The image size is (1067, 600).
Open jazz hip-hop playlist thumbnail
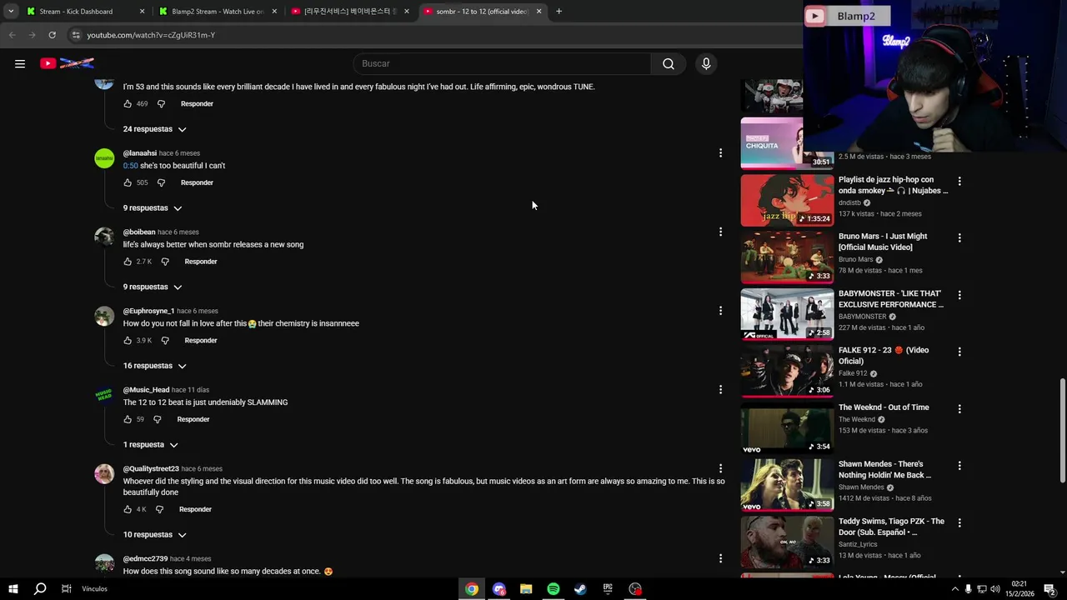pos(787,200)
